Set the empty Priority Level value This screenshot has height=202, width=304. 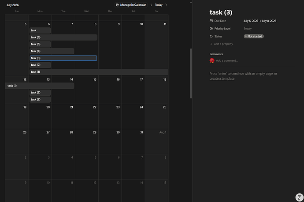pos(248,29)
